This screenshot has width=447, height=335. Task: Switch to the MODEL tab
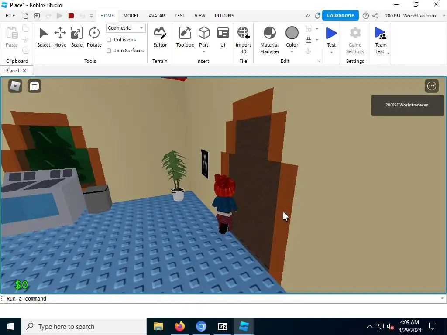(131, 16)
